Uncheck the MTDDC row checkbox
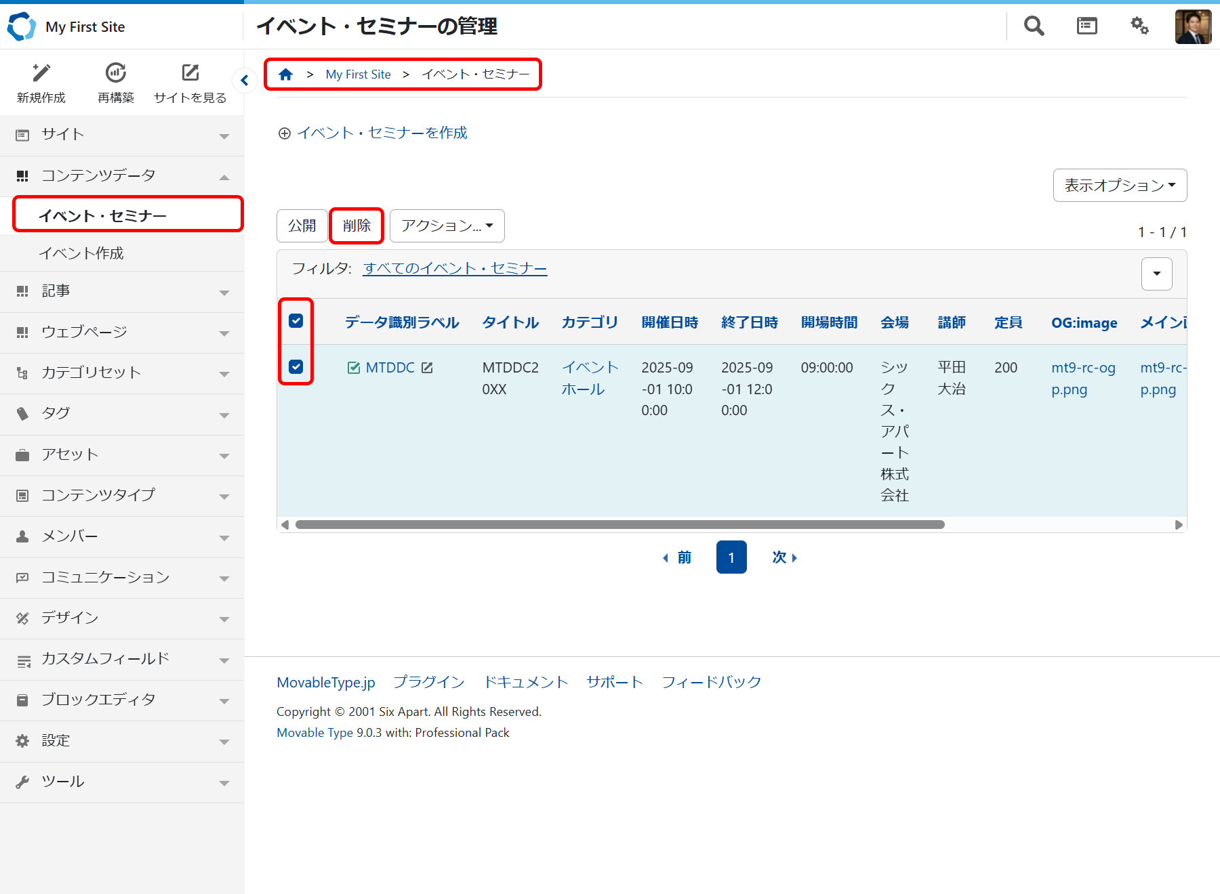The width and height of the screenshot is (1220, 894). click(296, 367)
